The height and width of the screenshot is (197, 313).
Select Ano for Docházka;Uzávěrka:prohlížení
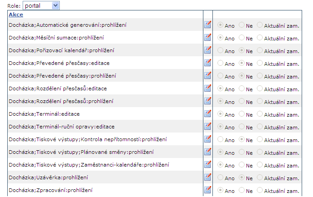(x=220, y=177)
